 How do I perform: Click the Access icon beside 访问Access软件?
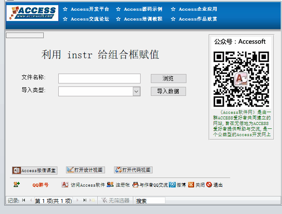coord(65,184)
